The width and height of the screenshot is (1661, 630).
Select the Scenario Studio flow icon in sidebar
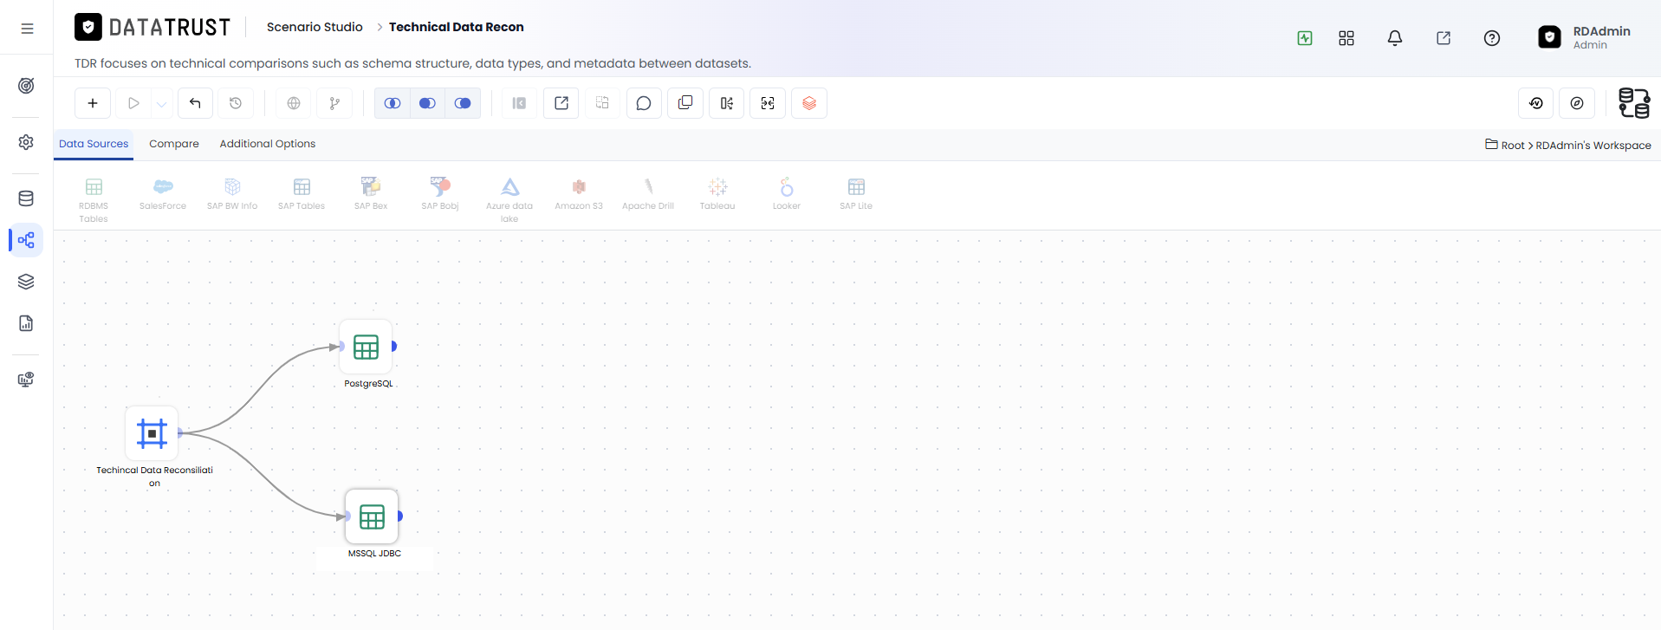pos(27,240)
